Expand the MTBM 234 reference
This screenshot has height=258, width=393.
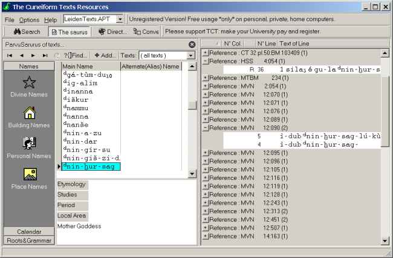coord(206,78)
